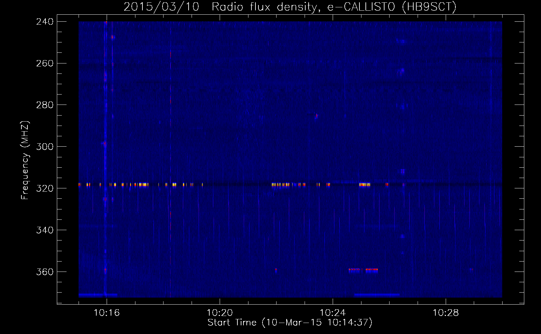
Task: Click the 10:24 time tick label
Action: 333,313
